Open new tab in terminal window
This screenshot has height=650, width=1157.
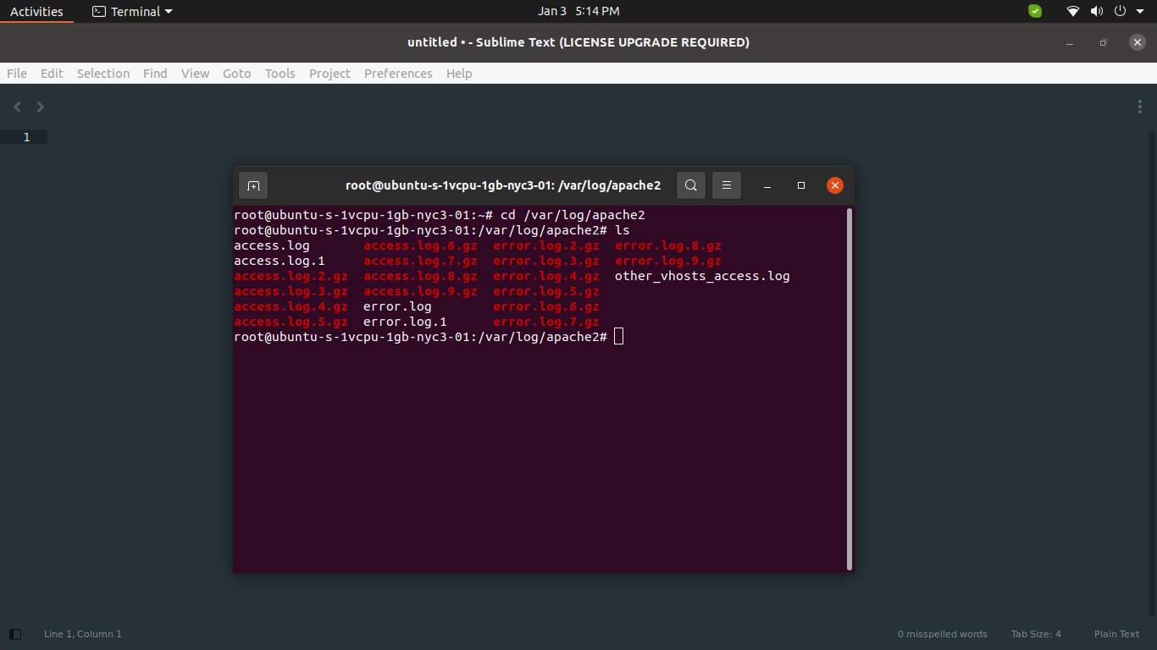coord(253,185)
